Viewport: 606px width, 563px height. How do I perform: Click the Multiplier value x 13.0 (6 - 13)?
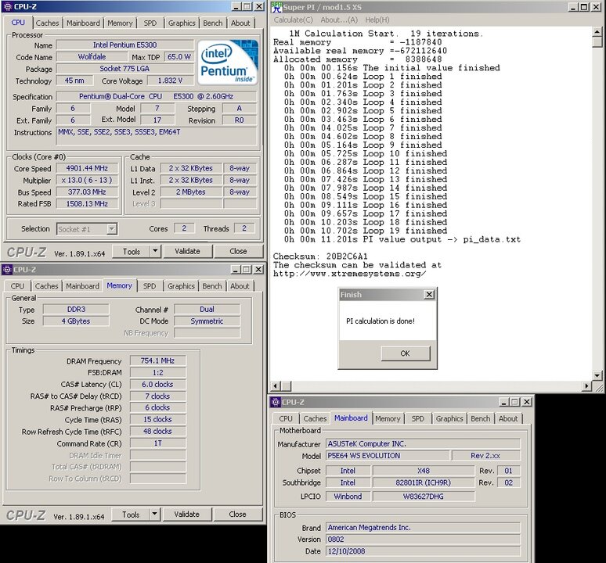point(87,180)
